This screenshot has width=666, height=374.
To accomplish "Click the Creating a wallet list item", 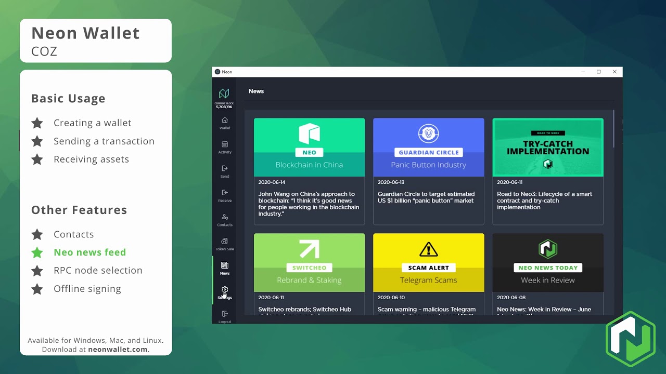I will [93, 123].
